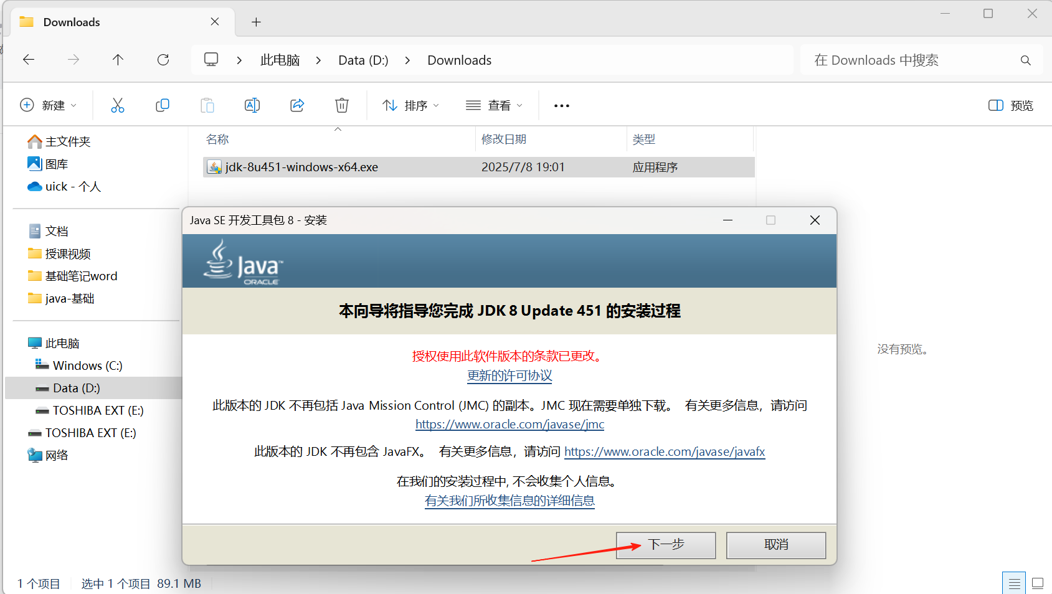Open the 查看 view dropdown

pyautogui.click(x=494, y=105)
